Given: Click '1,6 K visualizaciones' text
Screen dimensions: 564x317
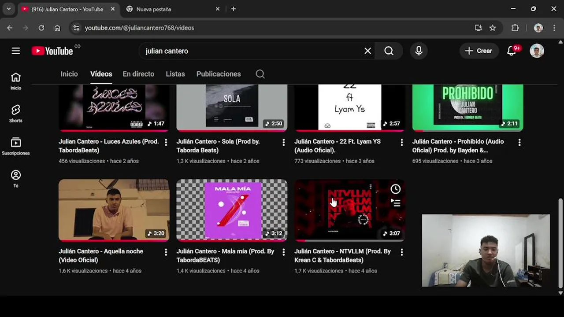Looking at the screenshot, I should tap(83, 271).
